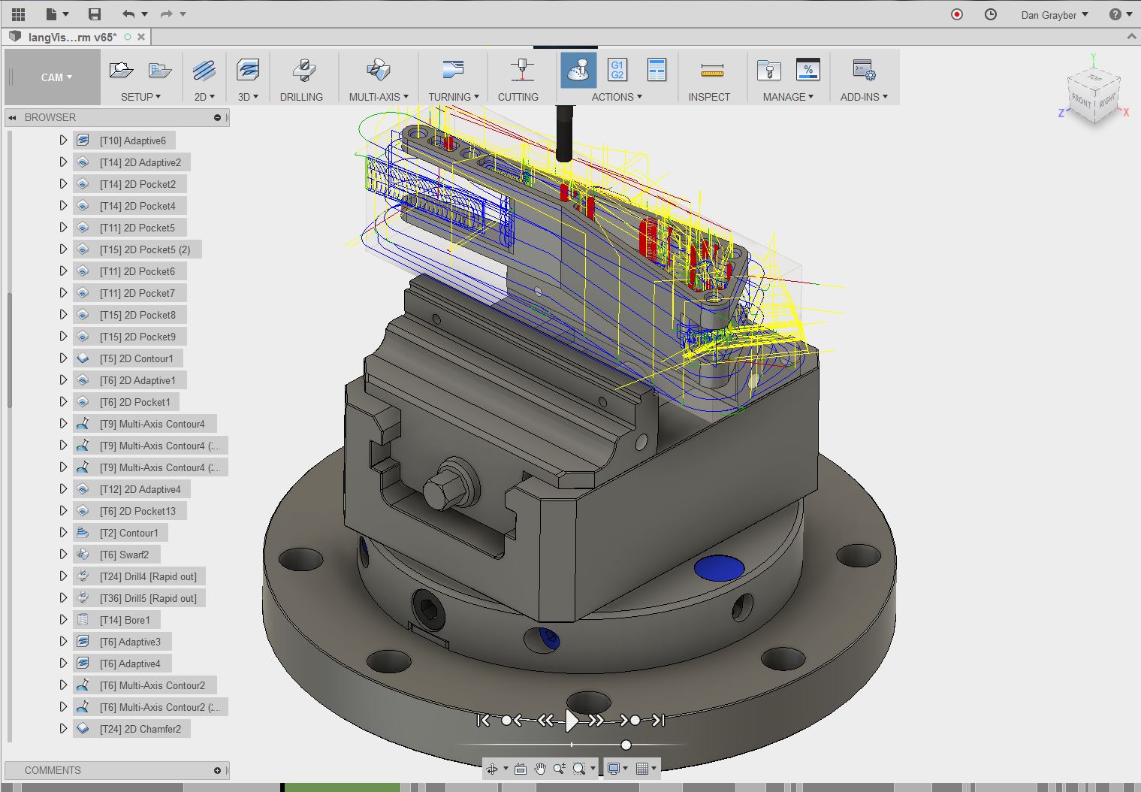
Task: Jump to end of simulation
Action: [658, 720]
